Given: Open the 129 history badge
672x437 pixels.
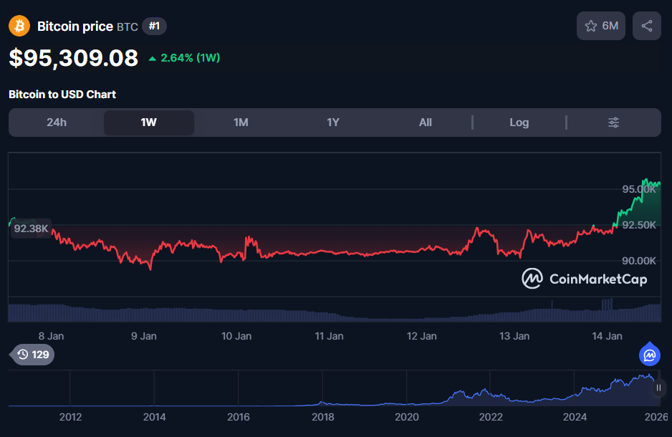Looking at the screenshot, I should [33, 355].
